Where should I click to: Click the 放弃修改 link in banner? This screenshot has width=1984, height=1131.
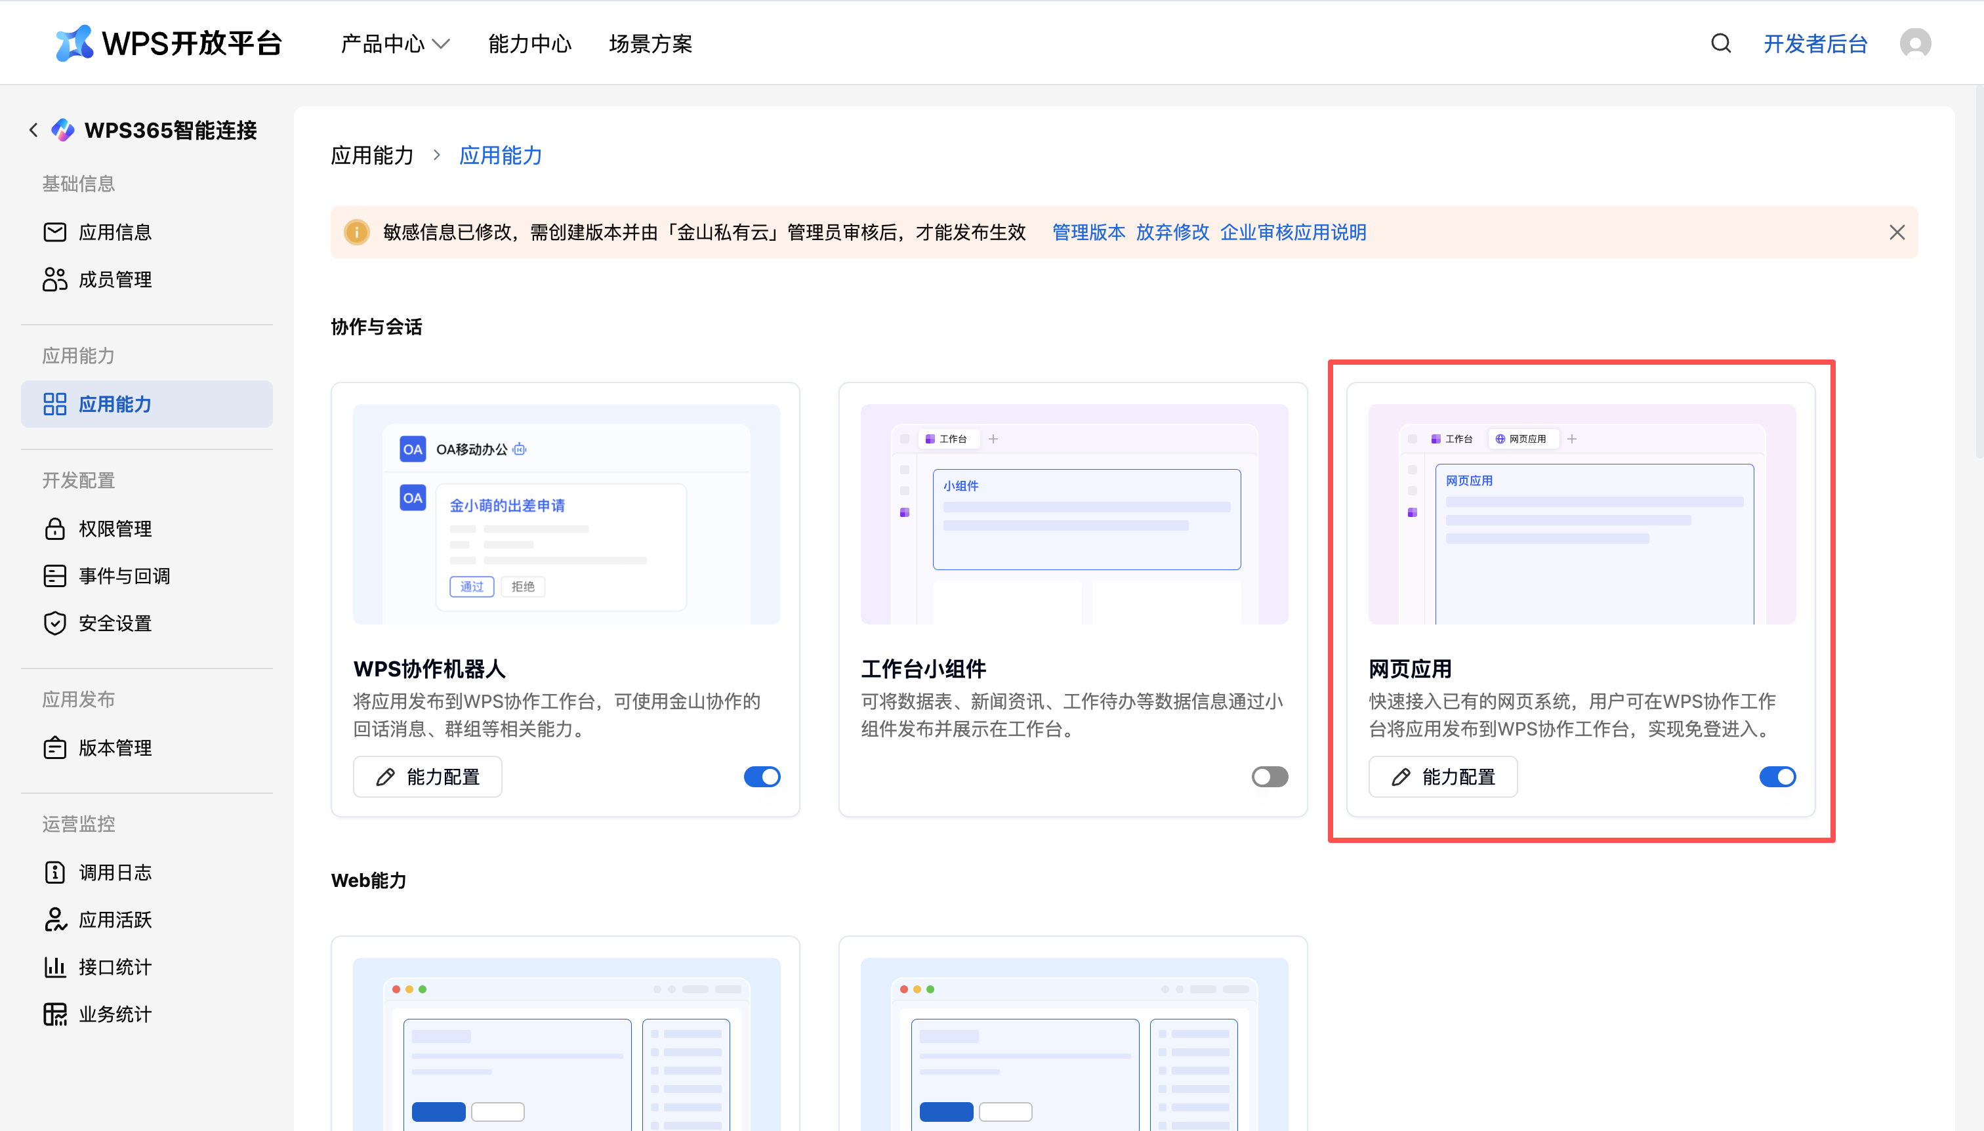click(x=1172, y=232)
